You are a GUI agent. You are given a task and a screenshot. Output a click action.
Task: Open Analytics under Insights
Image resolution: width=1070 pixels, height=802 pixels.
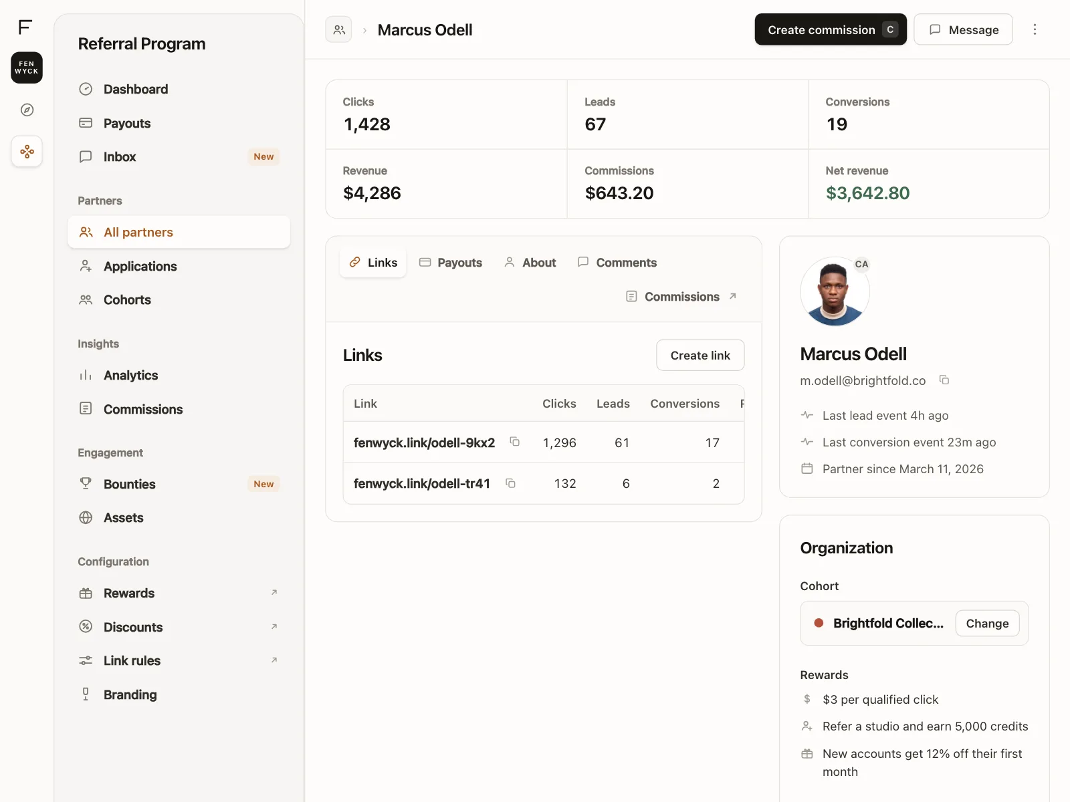click(x=179, y=375)
